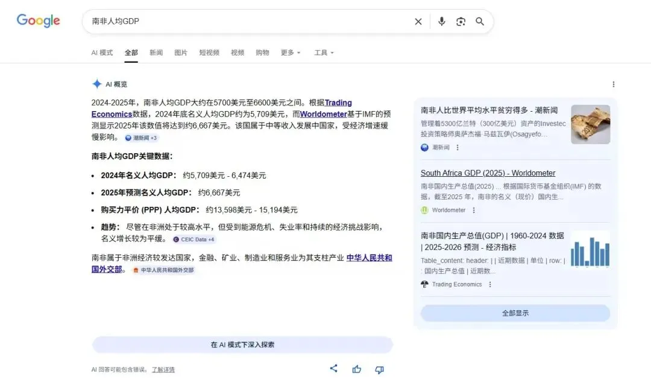The height and width of the screenshot is (385, 651).
Task: Follow the 了解详情 link
Action: (x=163, y=370)
